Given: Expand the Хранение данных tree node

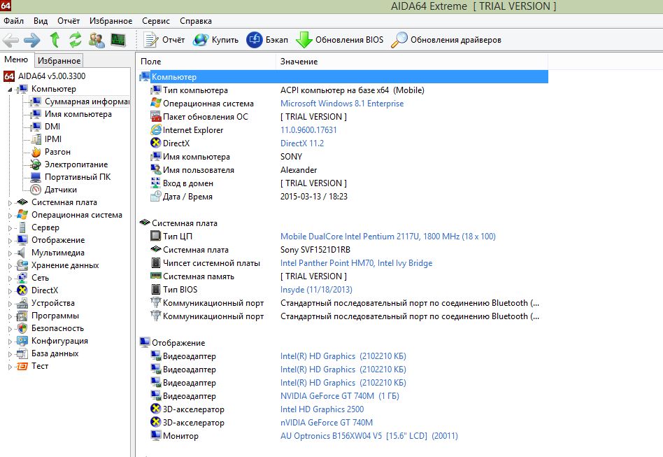Looking at the screenshot, I should point(10,266).
